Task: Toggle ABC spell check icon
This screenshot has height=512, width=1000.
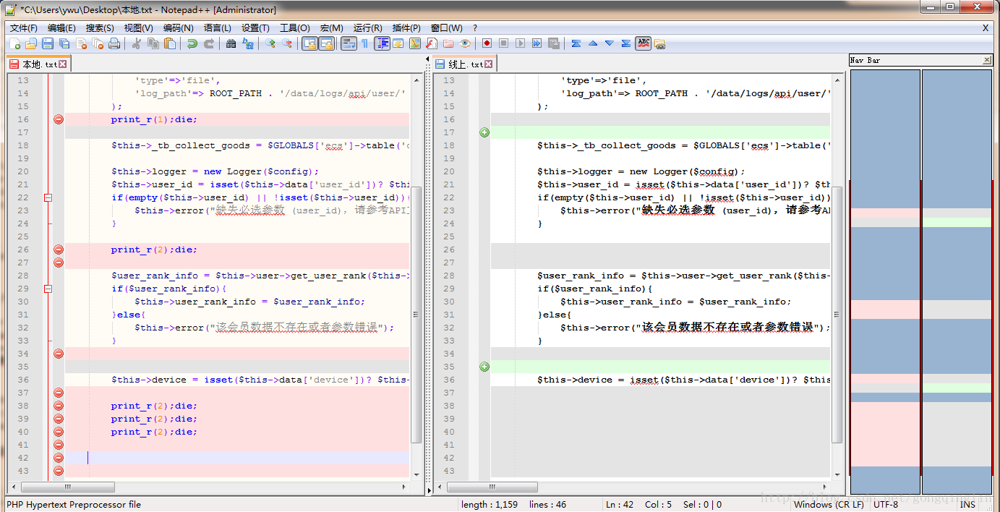Action: point(644,43)
